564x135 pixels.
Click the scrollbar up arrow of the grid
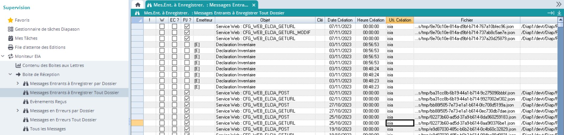click(x=561, y=20)
